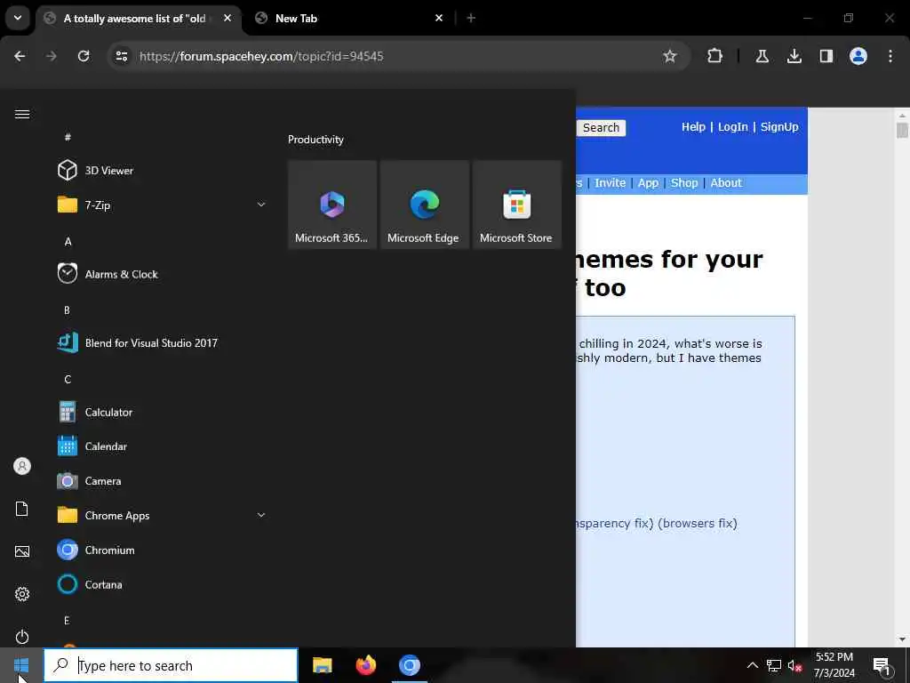Viewport: 910px width, 683px height.
Task: Close the New Tab tab
Action: pos(439,18)
